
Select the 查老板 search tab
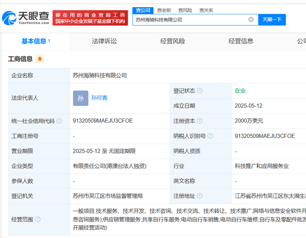(164, 10)
